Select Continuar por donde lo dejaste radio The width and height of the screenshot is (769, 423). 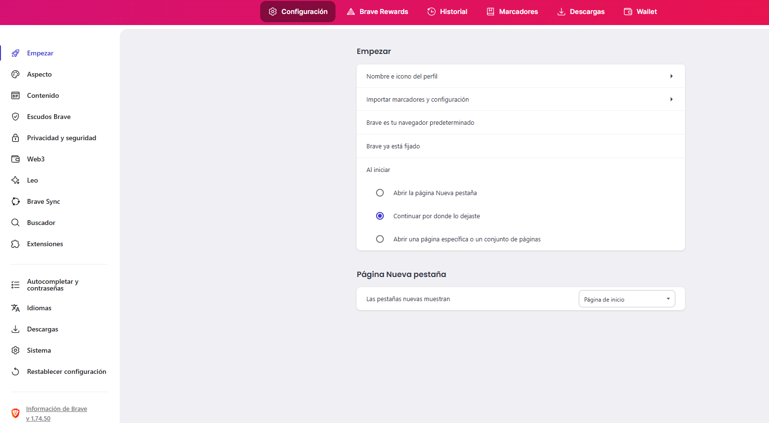[x=380, y=216]
